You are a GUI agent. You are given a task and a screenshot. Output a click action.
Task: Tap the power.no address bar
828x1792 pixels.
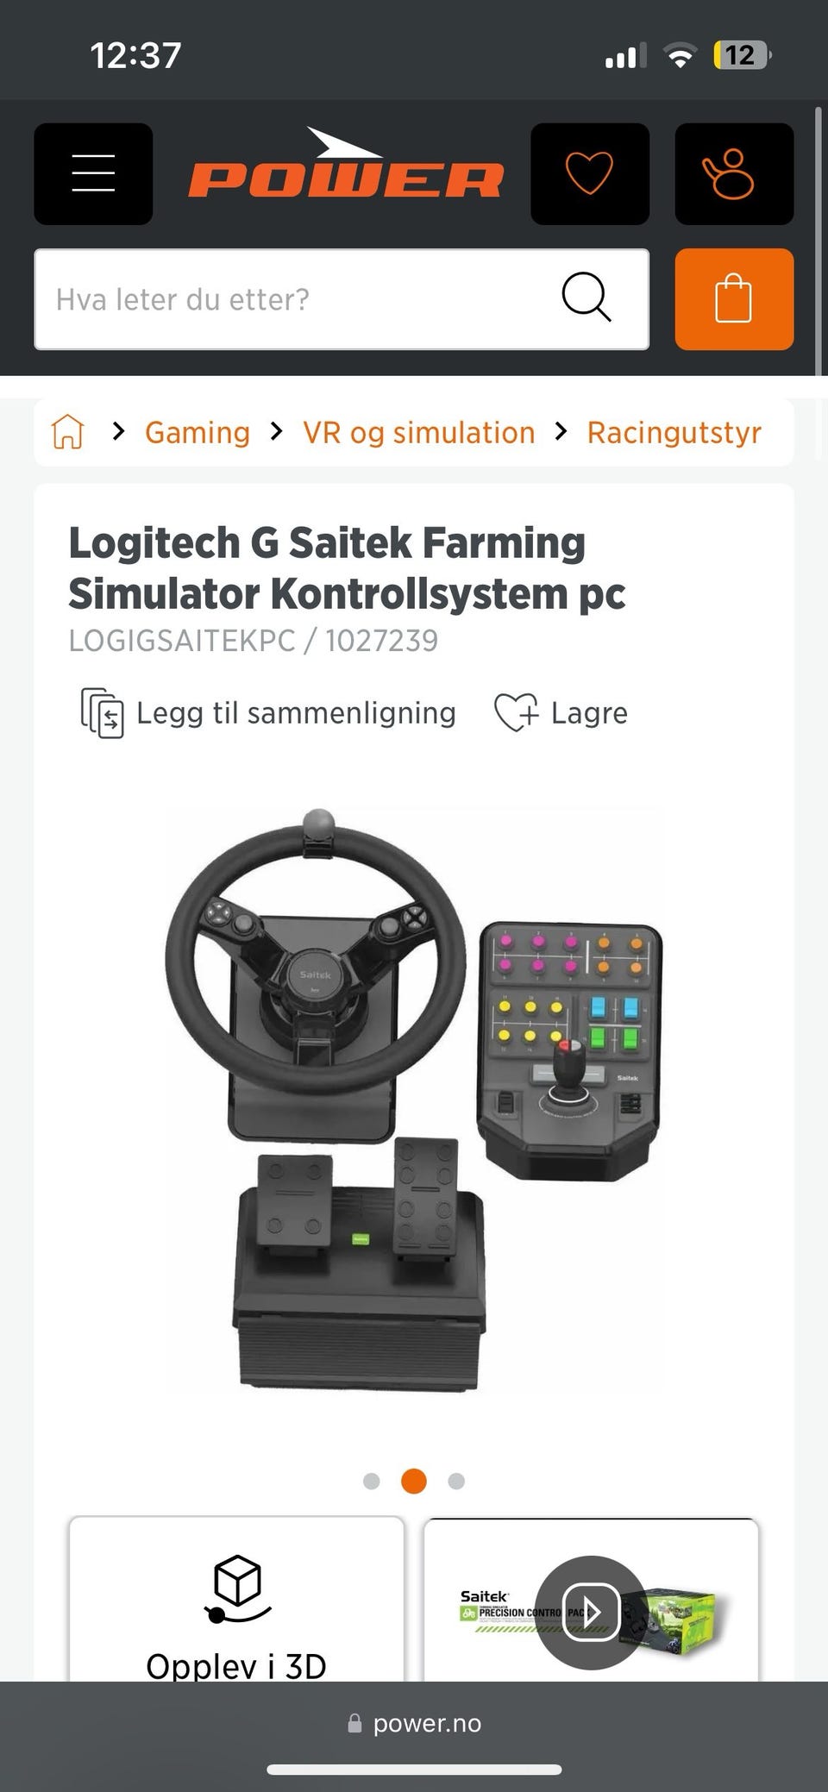click(414, 1723)
